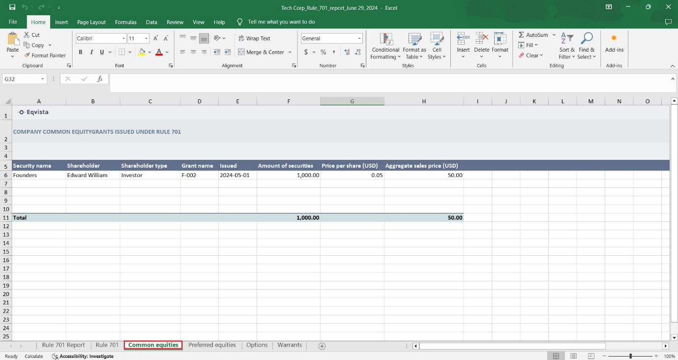Click the Decrease Indent icon
Viewport: 678px width, 360px height.
coord(217,52)
